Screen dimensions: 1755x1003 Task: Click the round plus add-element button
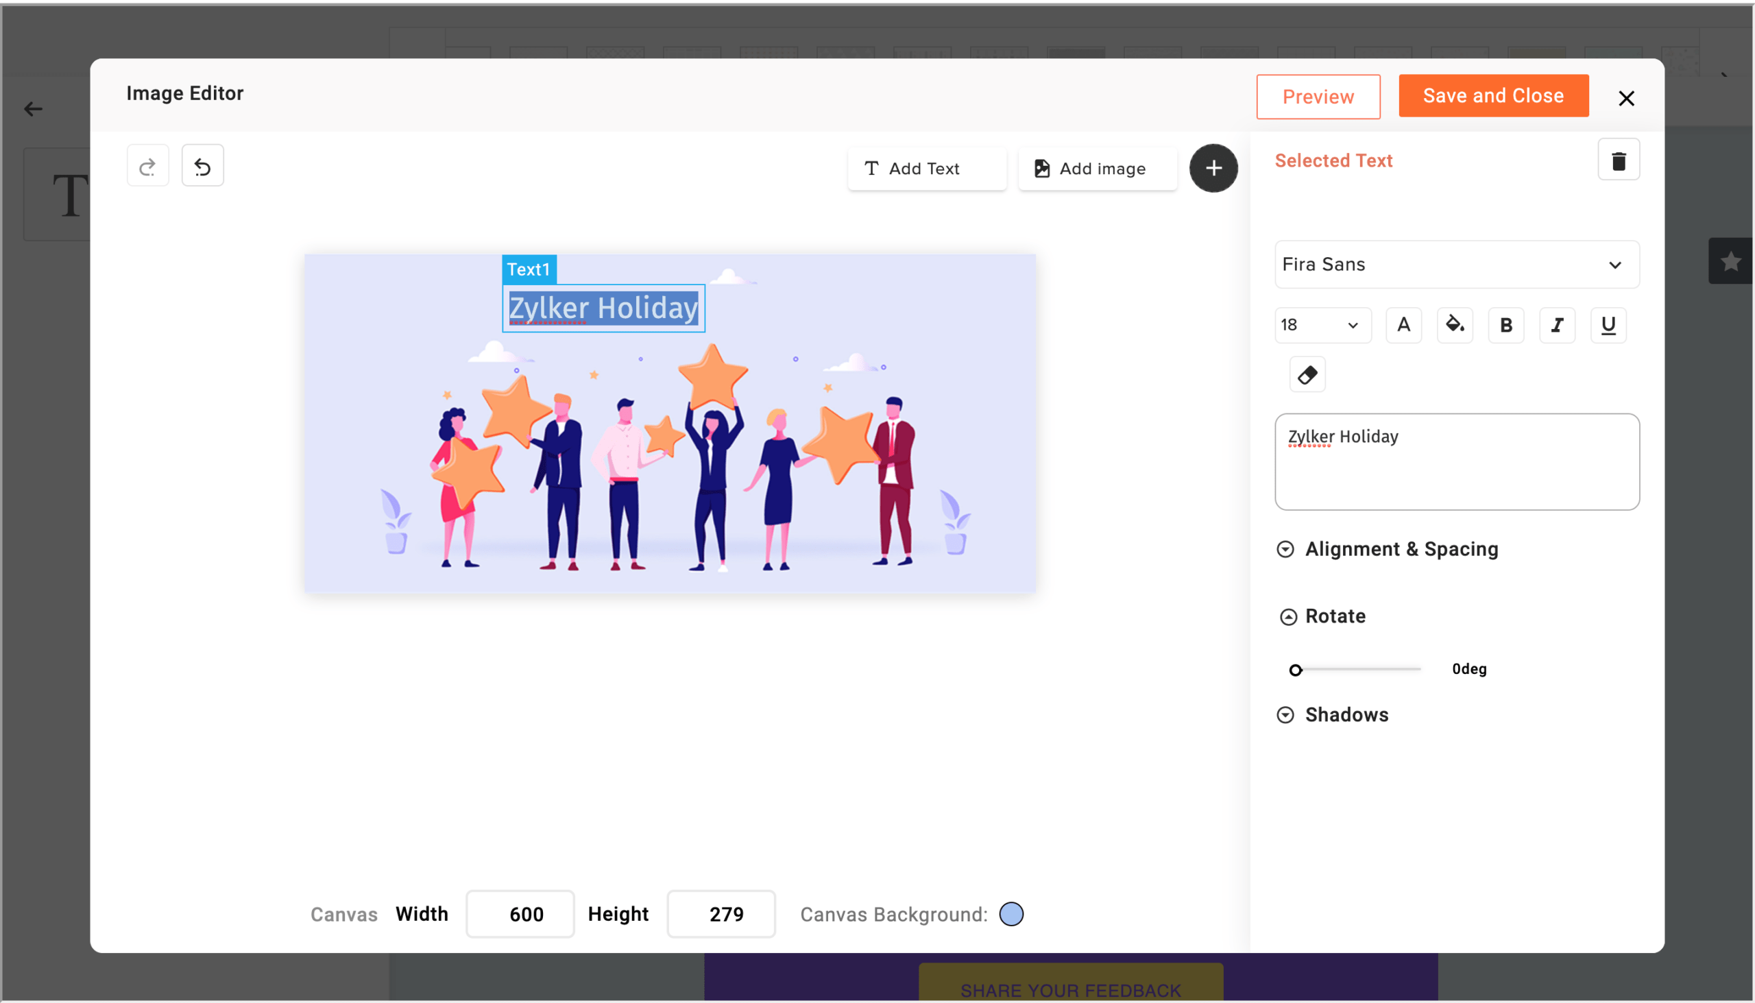click(x=1213, y=168)
